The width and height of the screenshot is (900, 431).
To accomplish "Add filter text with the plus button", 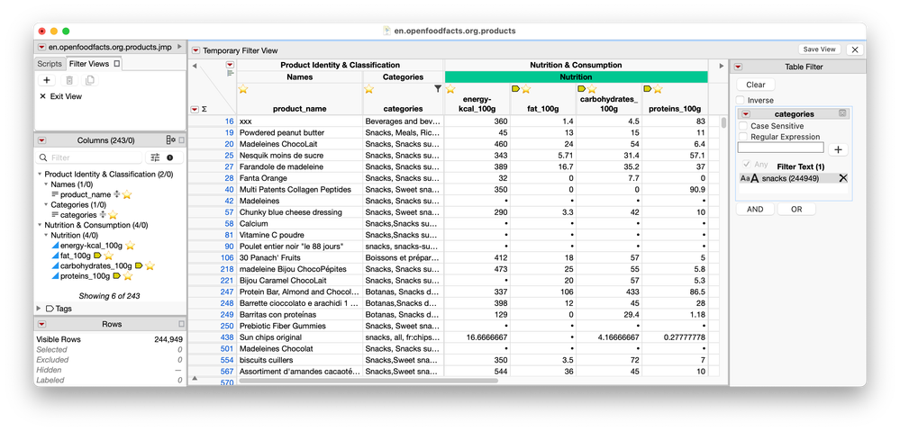I will tap(838, 149).
